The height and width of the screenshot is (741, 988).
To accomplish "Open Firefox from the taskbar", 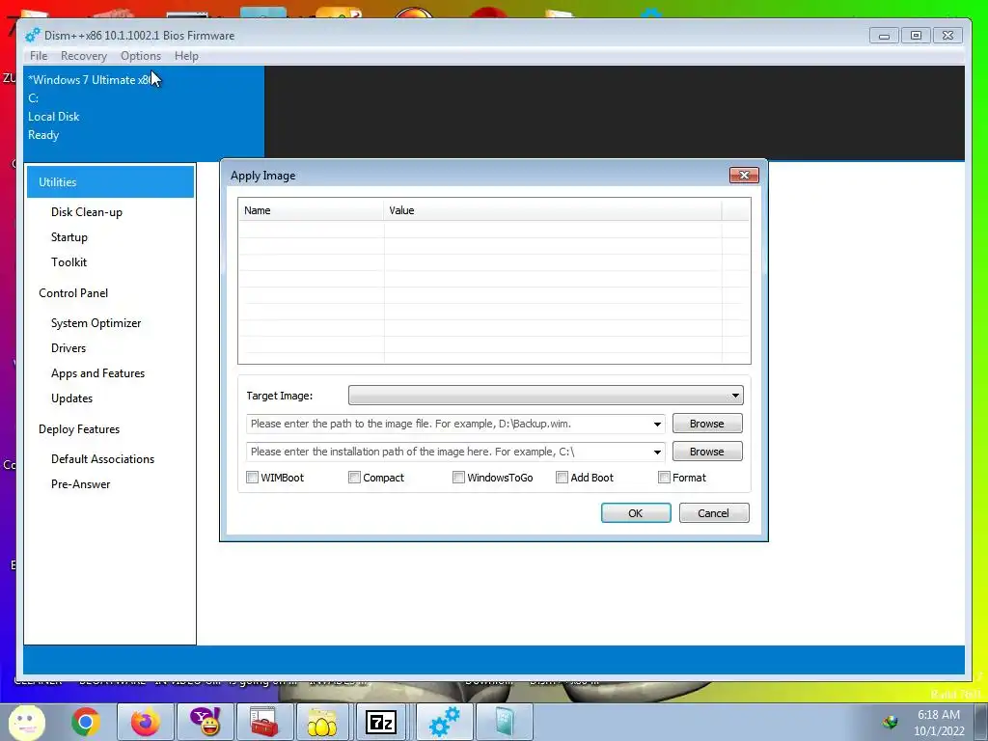I will [x=145, y=722].
